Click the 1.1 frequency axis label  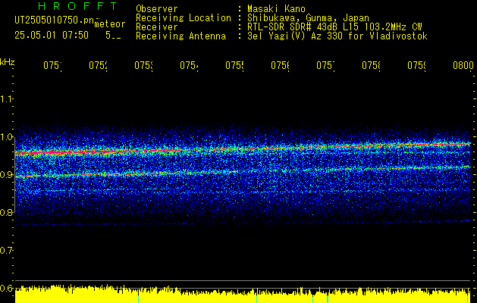coord(7,99)
